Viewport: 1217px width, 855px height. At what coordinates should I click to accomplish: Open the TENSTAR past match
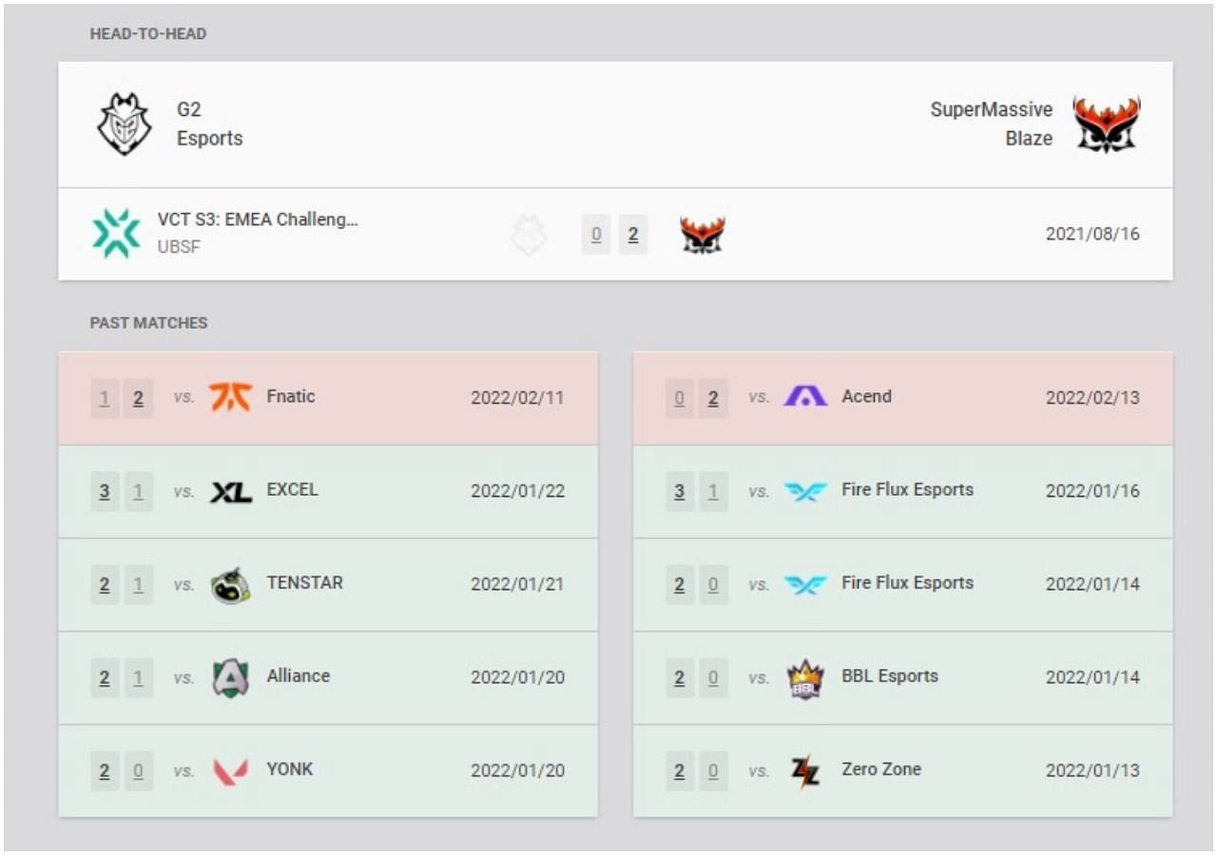[x=328, y=584]
